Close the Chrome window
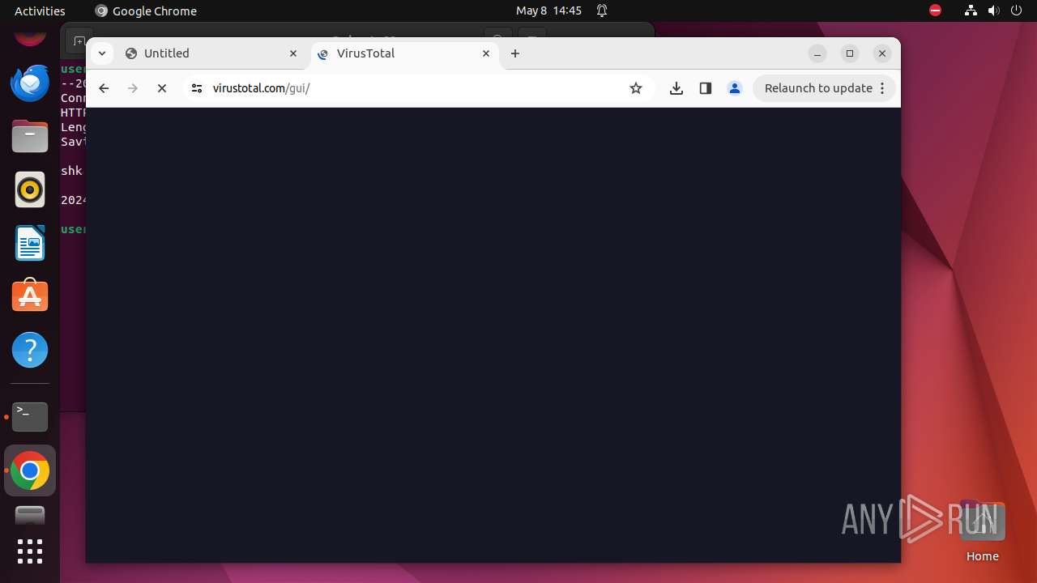Screen dimensions: 1037x583 coord(882,53)
